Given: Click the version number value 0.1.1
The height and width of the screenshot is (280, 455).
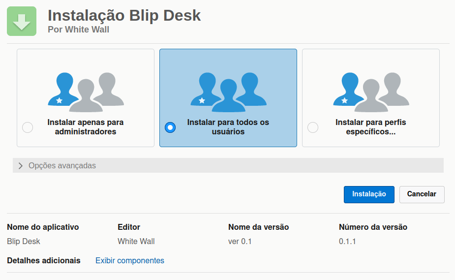Looking at the screenshot, I should pyautogui.click(x=347, y=242).
